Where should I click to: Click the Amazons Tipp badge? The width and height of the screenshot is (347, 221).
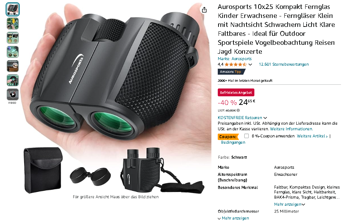(x=232, y=72)
